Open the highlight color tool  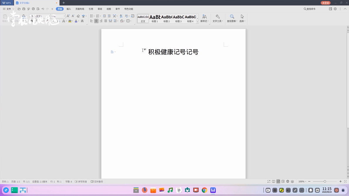[70, 21]
